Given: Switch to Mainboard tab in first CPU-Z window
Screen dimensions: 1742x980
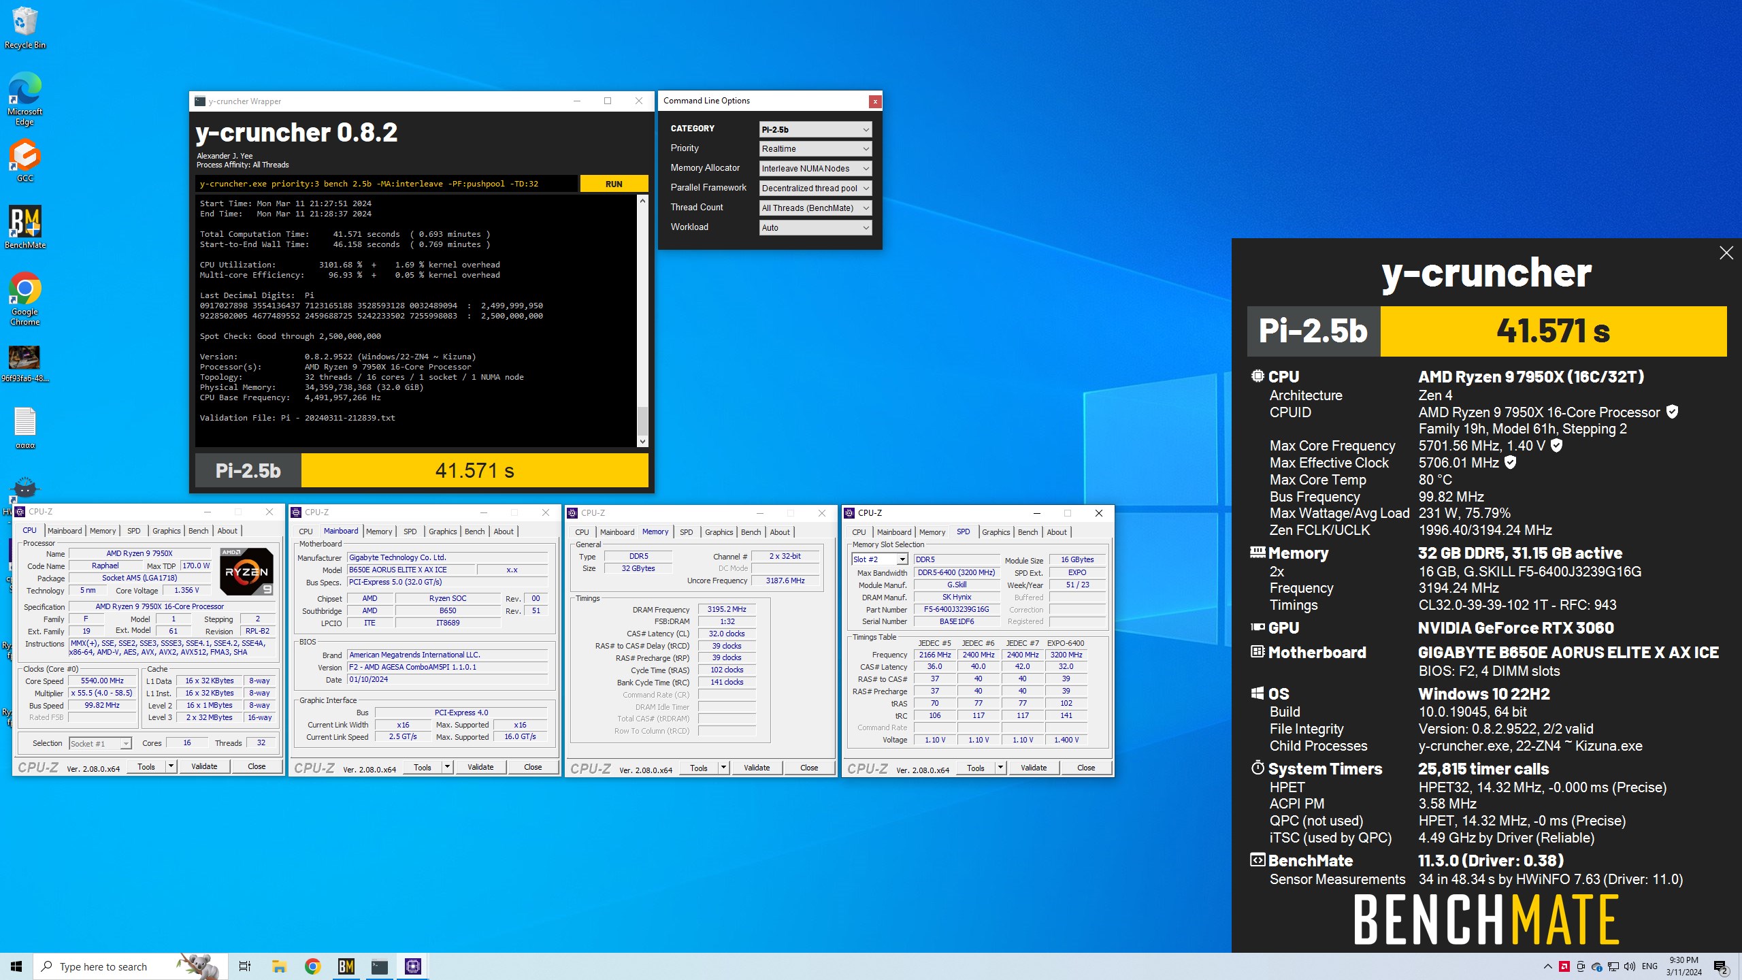Looking at the screenshot, I should click(x=65, y=531).
